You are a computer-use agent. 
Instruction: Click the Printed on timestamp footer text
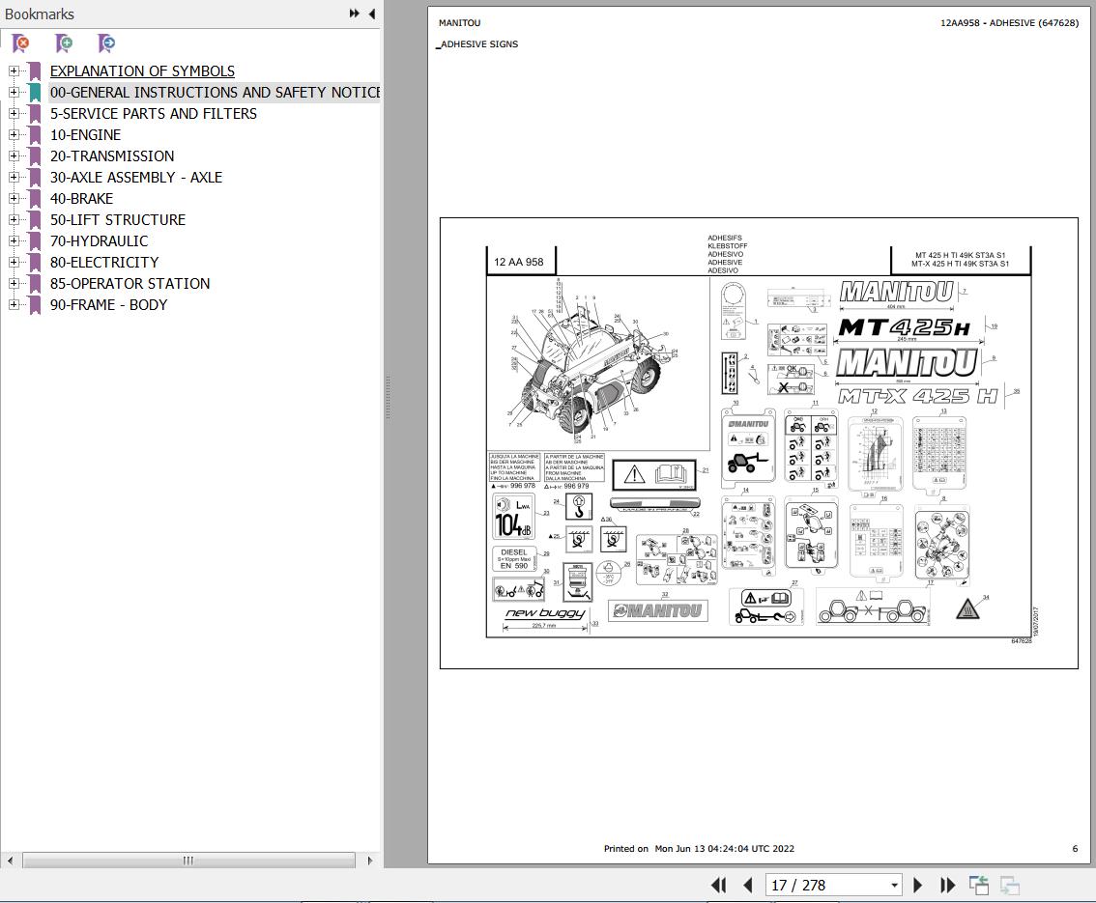[699, 849]
